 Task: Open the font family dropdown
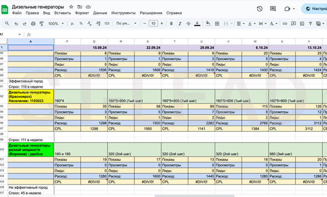pos(126,24)
